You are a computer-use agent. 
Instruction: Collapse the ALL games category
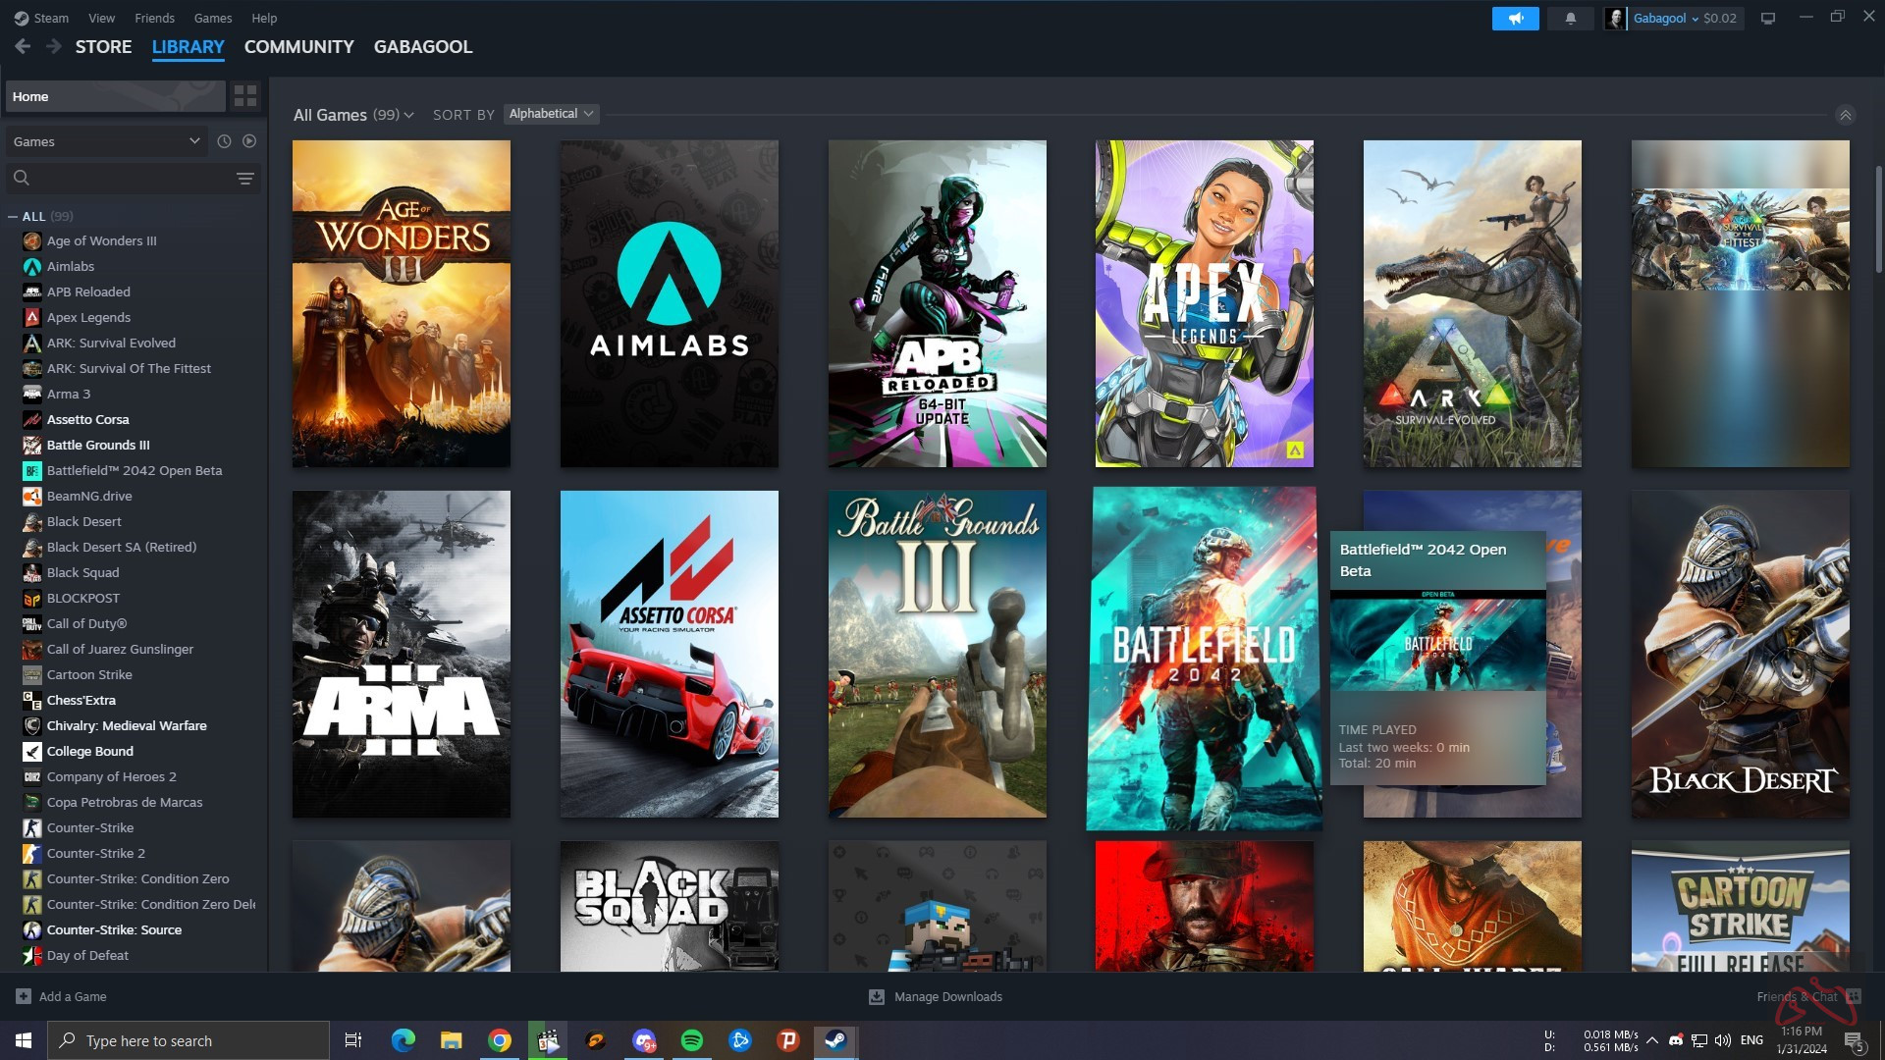click(x=13, y=217)
